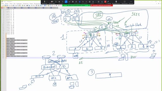Switch to the 'new 1' tab
Viewport: 162px width, 91px height.
(x=4, y=8)
